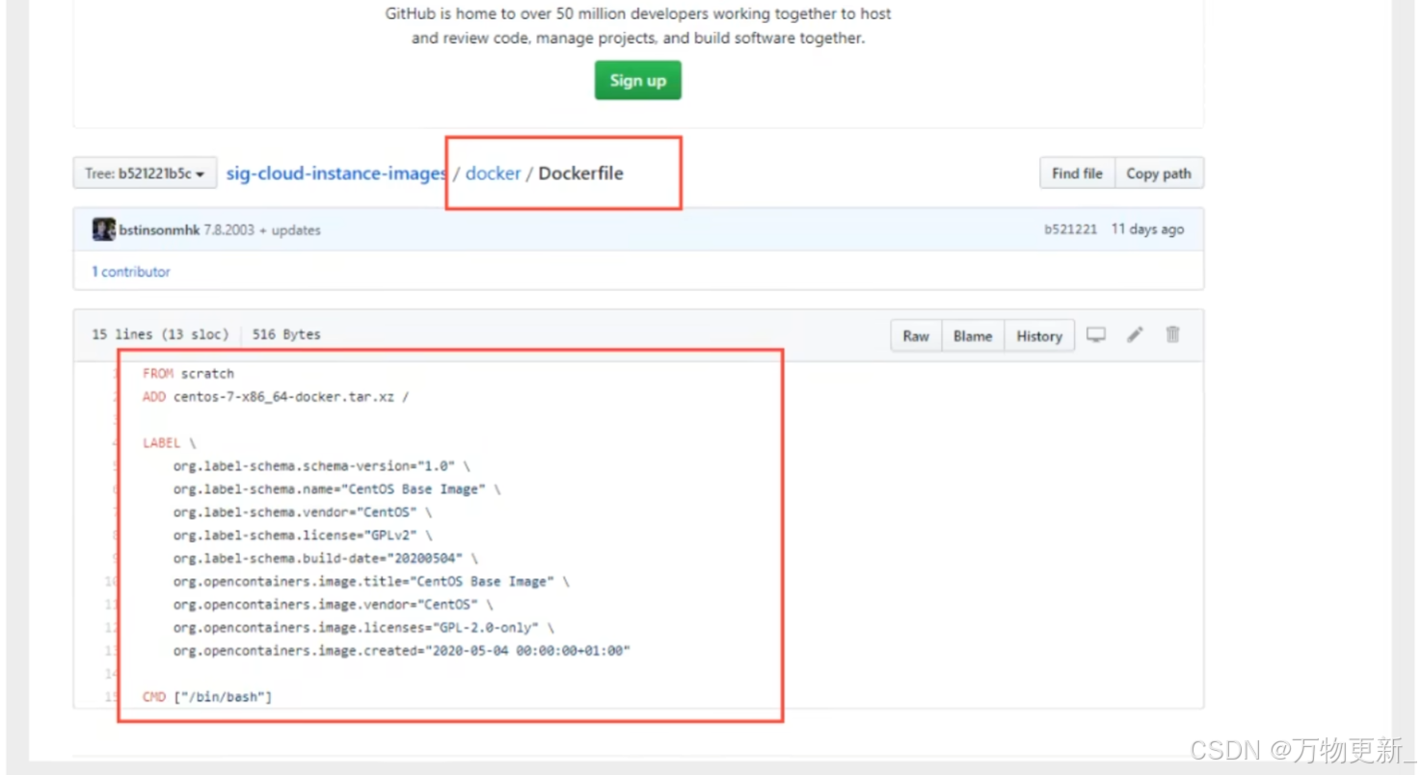
Task: Click the trash delete file icon
Action: click(x=1172, y=334)
